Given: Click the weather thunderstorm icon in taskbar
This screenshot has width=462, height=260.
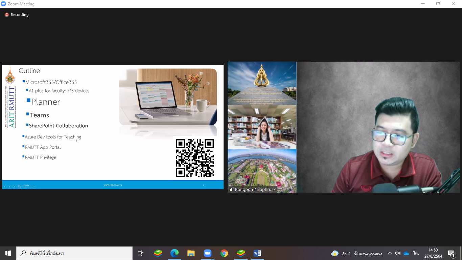Looking at the screenshot, I should (335, 253).
